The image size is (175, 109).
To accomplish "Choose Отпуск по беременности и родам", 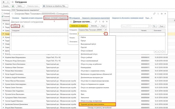I will tap(97, 84).
